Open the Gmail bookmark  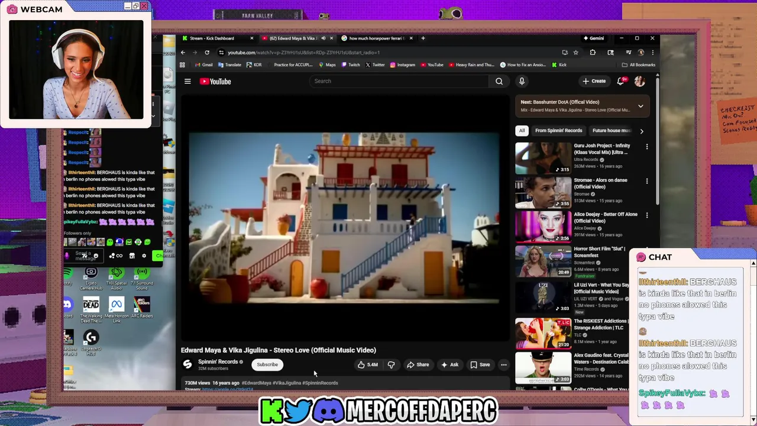[204, 64]
